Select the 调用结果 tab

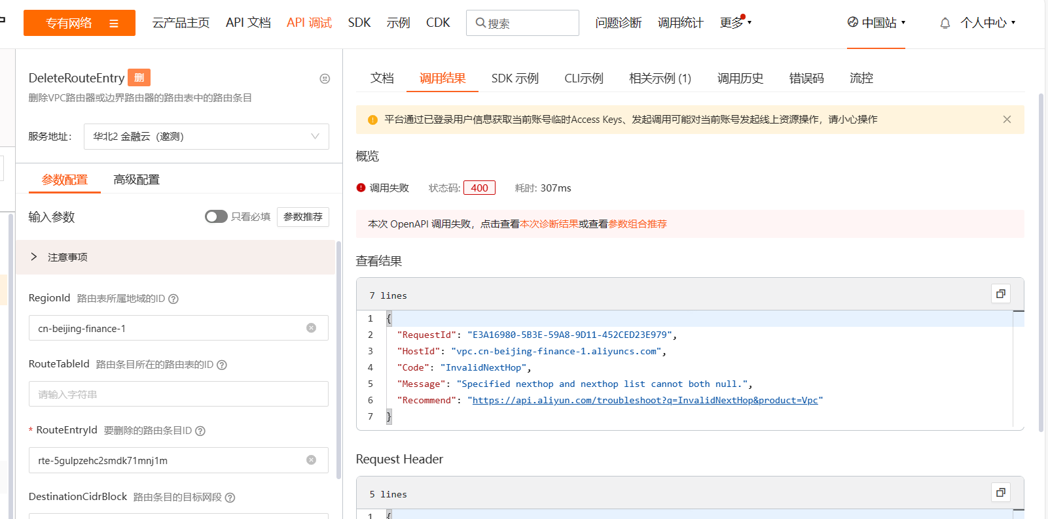(x=443, y=78)
